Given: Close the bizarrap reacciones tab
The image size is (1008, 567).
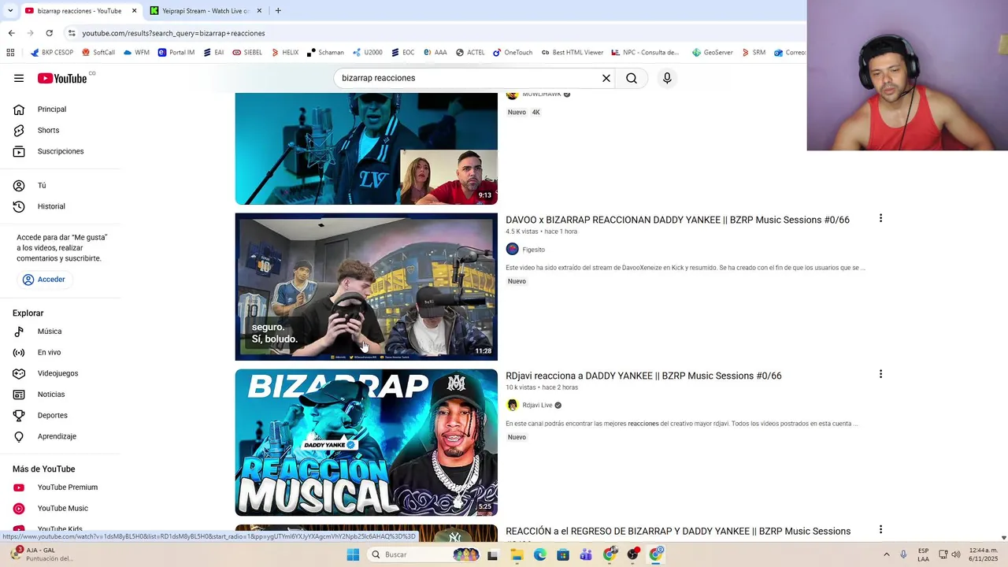Looking at the screenshot, I should (x=134, y=11).
